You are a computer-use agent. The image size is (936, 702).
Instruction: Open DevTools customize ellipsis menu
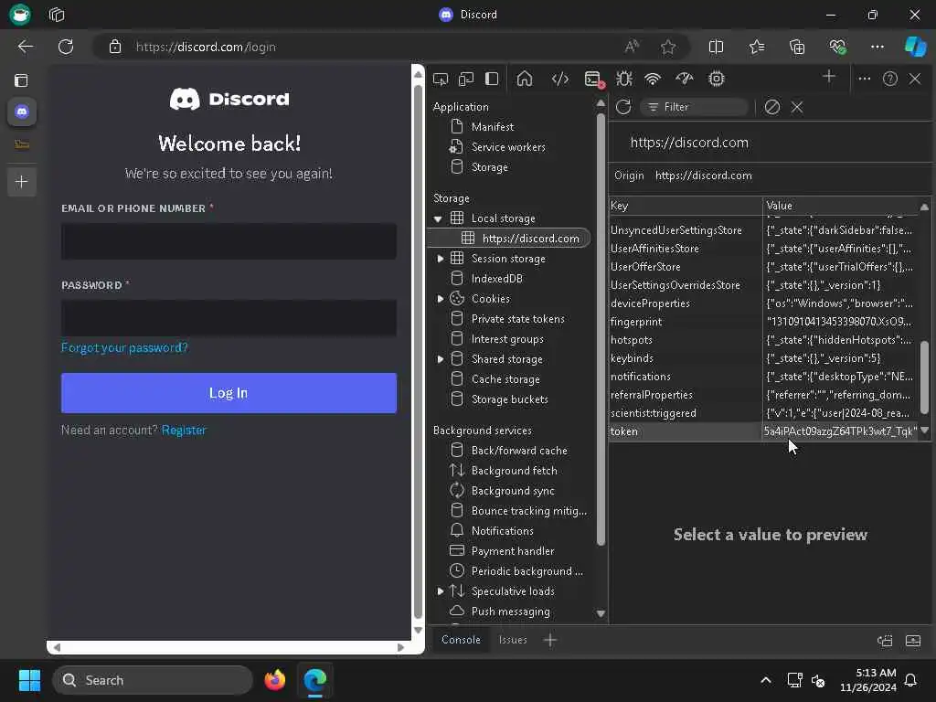tap(865, 79)
